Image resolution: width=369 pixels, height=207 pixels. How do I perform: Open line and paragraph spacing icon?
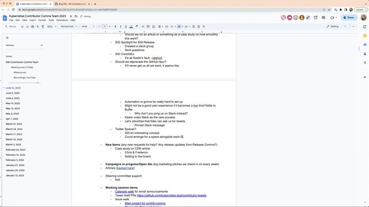click(167, 26)
